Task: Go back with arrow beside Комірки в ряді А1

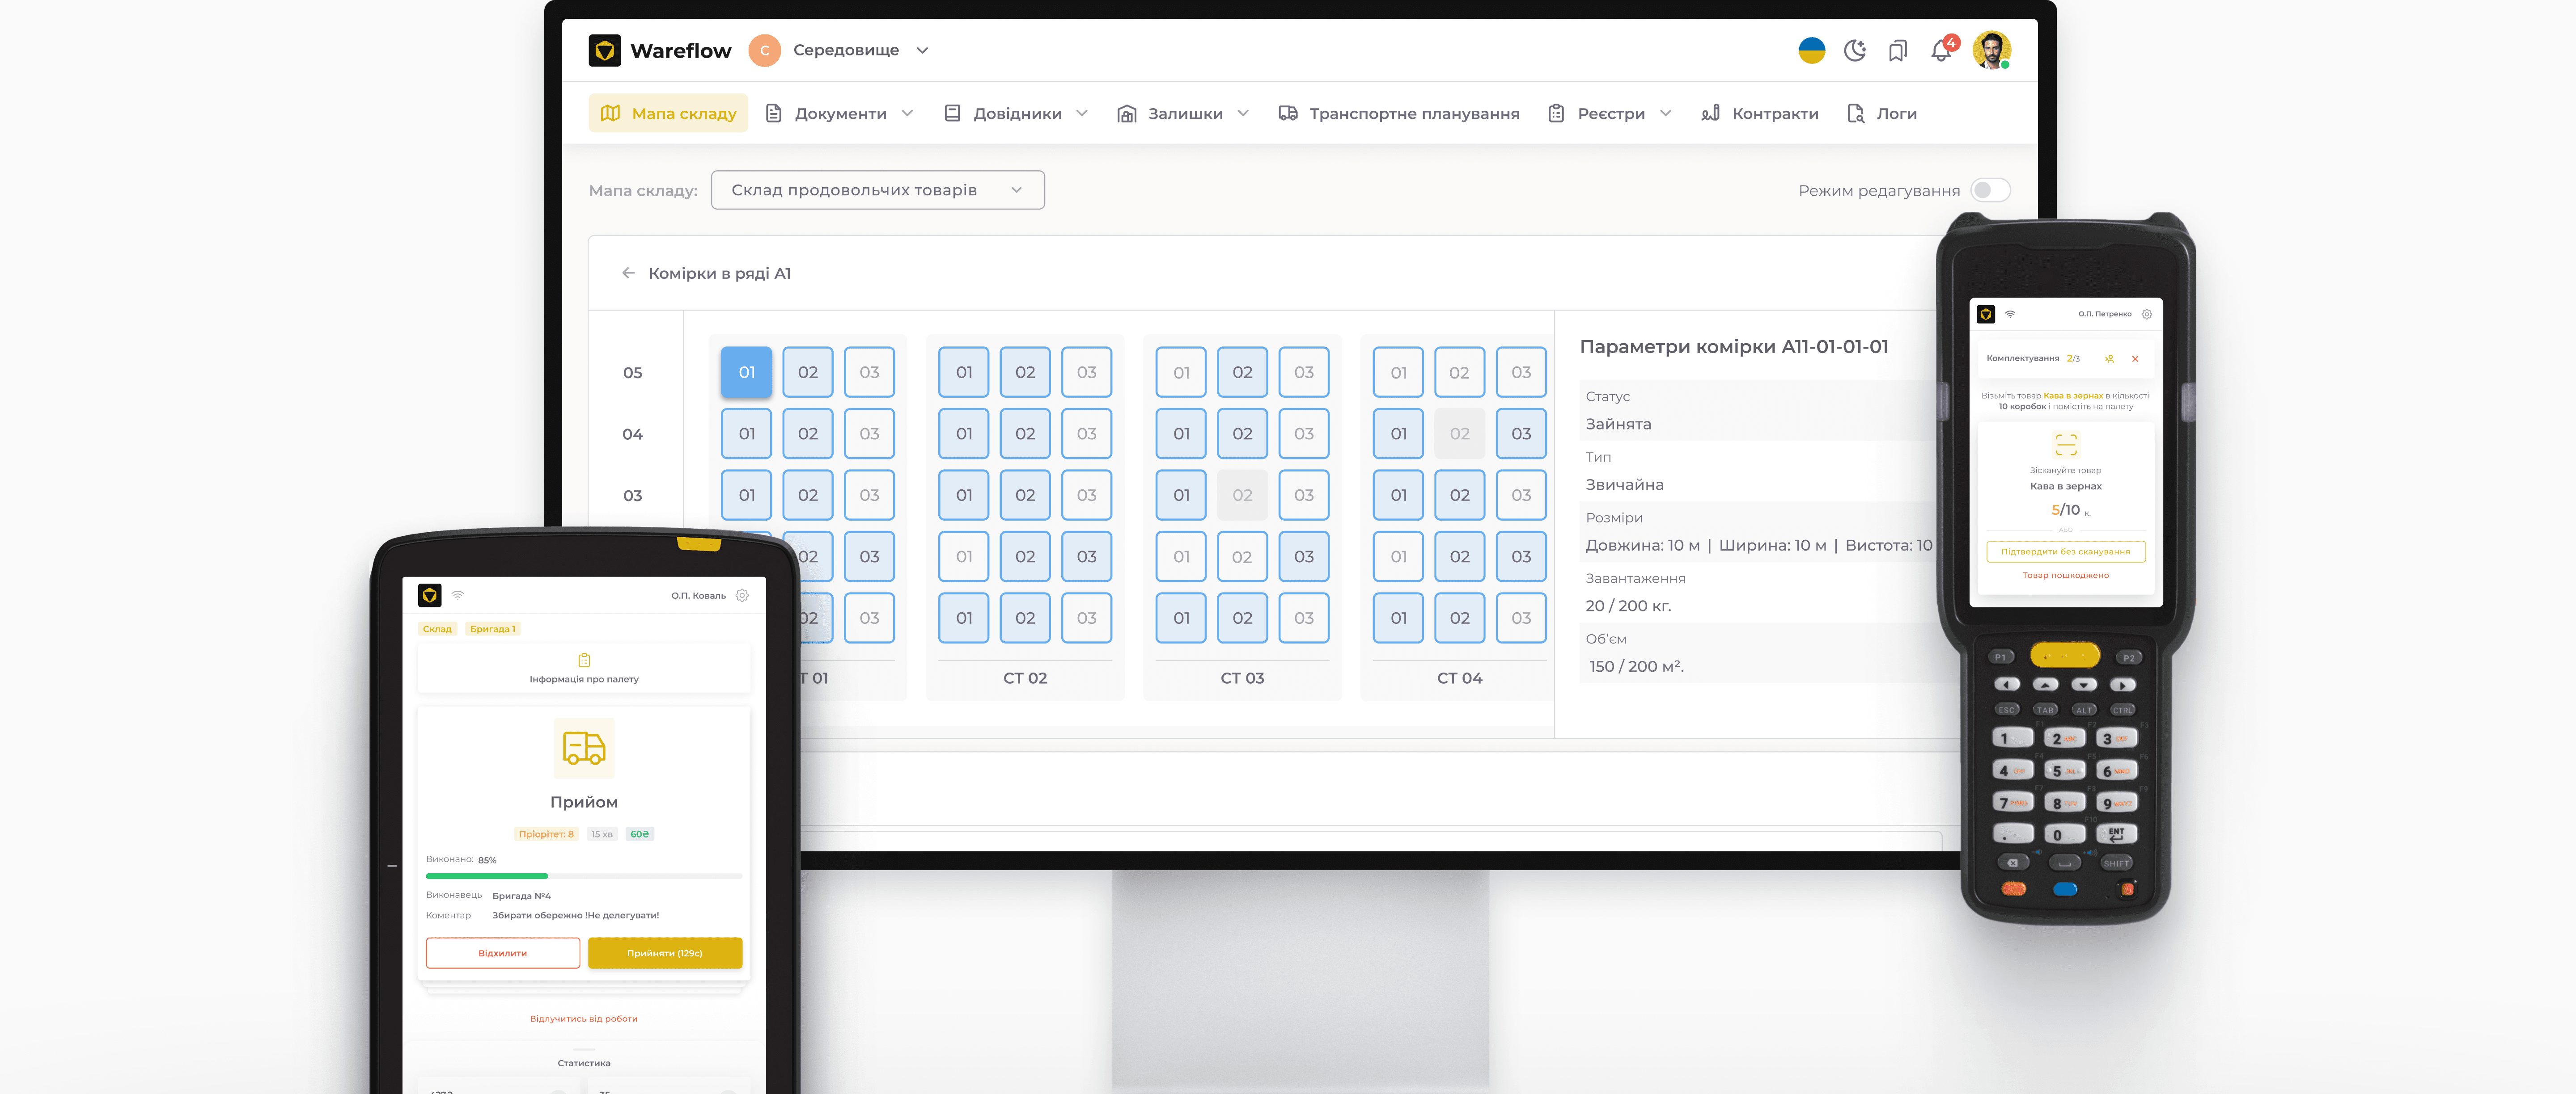Action: click(628, 273)
